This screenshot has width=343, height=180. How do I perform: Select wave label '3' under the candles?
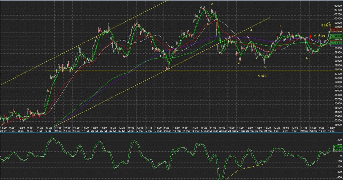point(239,63)
